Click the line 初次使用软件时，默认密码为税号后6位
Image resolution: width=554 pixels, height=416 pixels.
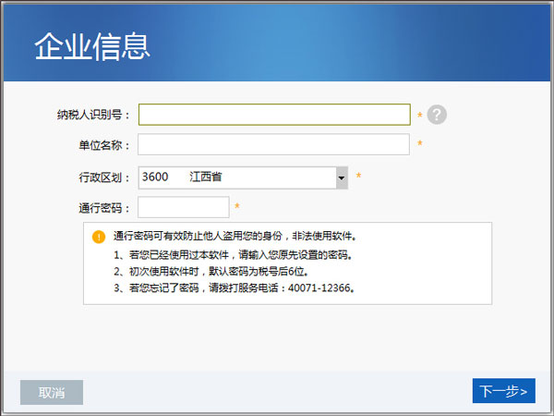[211, 271]
